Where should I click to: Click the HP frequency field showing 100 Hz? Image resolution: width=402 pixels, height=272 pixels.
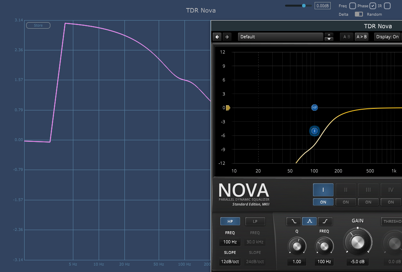[x=230, y=242]
